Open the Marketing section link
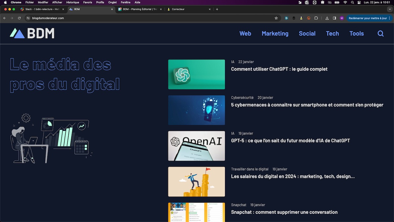Image resolution: width=394 pixels, height=222 pixels. point(275,34)
